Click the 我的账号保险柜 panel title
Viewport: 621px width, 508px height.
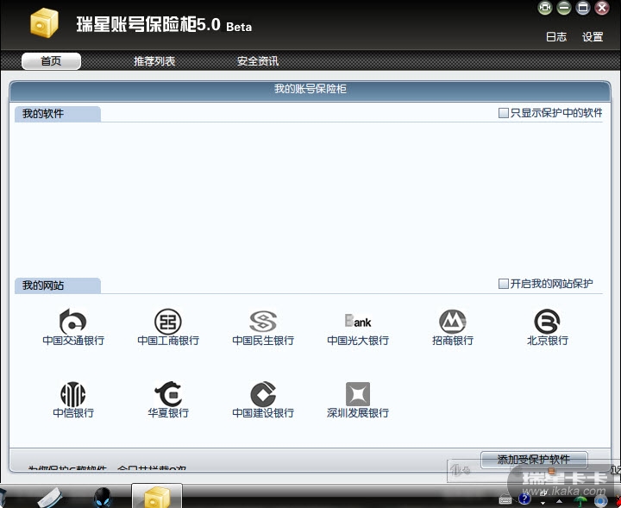coord(310,89)
